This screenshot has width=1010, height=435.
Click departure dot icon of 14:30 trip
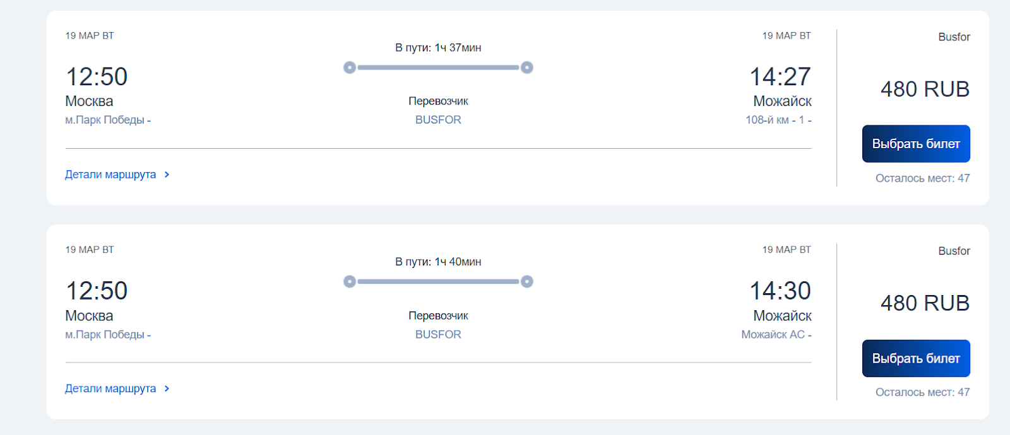tap(350, 282)
